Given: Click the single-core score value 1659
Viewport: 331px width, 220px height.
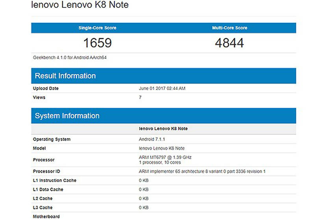Looking at the screenshot, I should coord(98,43).
